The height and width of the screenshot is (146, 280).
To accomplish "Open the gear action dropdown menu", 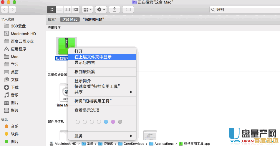I will pyautogui.click(x=101, y=9).
